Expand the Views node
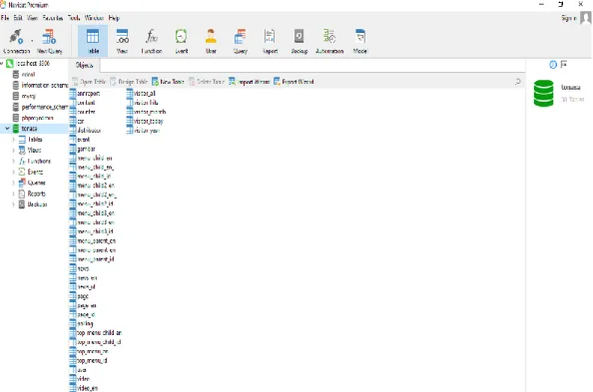This screenshot has width=593, height=392. pos(14,151)
